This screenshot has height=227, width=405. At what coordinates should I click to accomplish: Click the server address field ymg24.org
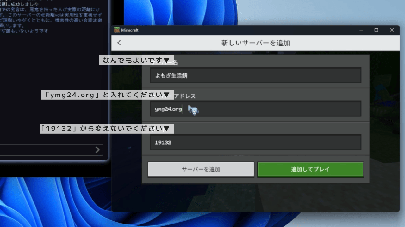(256, 109)
